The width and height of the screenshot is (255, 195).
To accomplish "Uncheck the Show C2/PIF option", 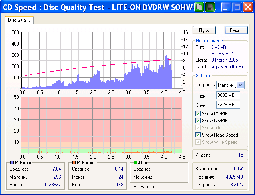I will coord(198,120).
